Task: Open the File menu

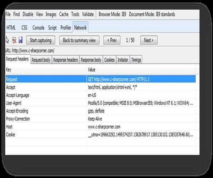Action: tap(8, 14)
